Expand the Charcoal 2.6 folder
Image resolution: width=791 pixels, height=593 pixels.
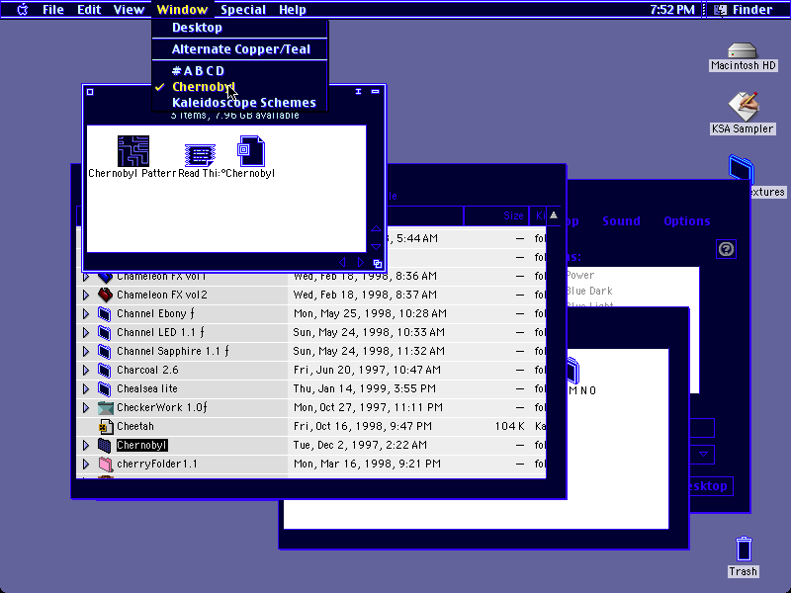pos(86,370)
